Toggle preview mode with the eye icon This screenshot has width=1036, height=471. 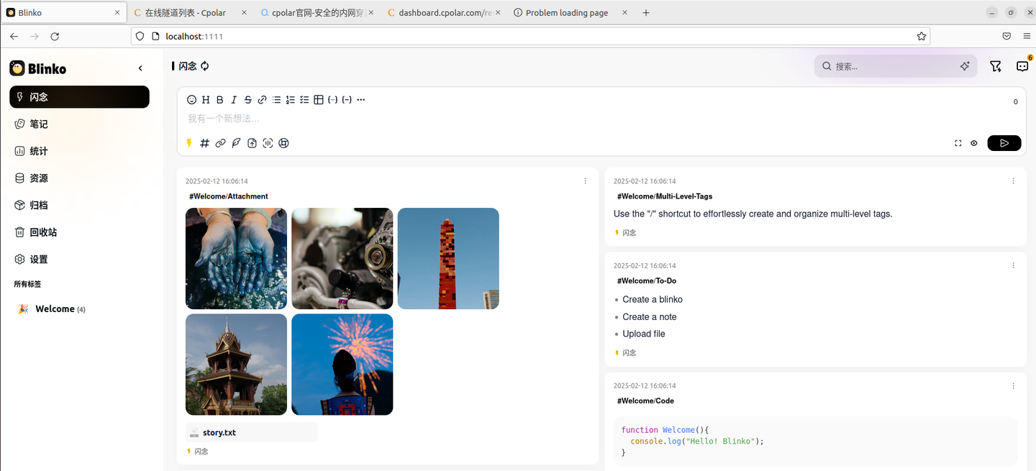point(974,143)
